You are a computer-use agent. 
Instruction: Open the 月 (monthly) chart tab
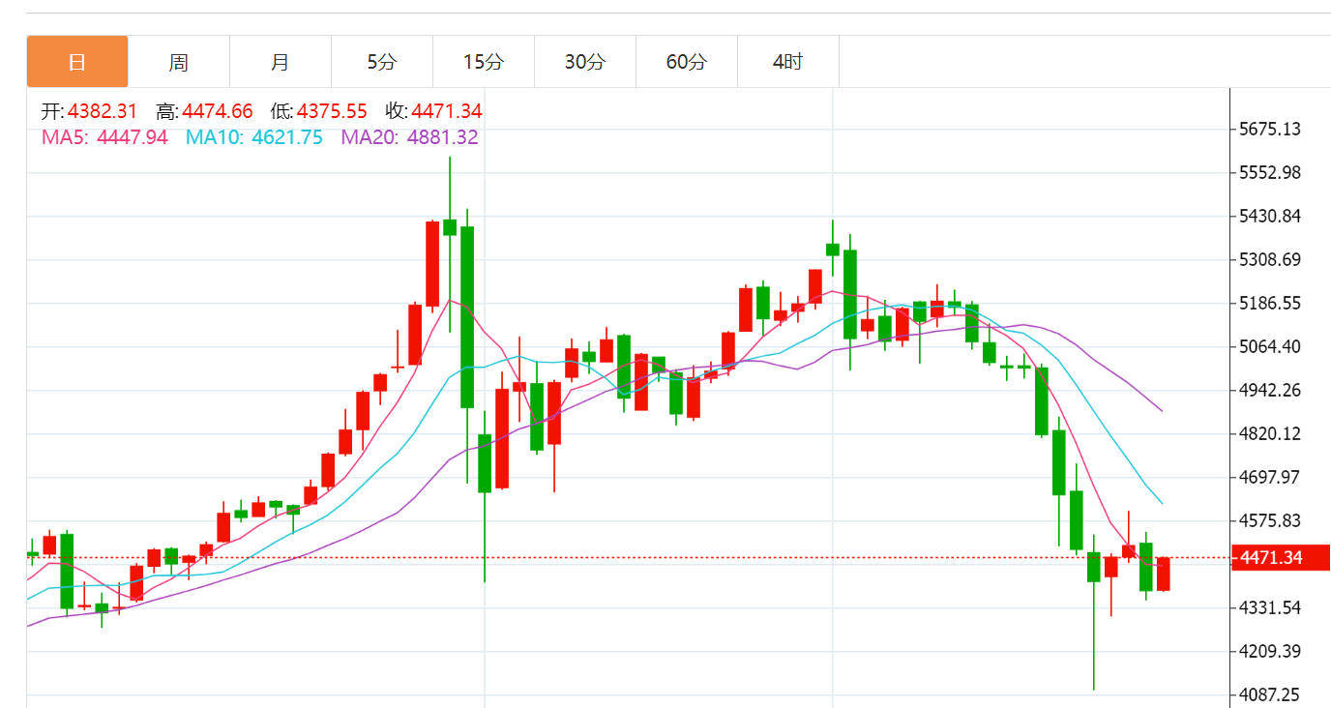pyautogui.click(x=281, y=62)
